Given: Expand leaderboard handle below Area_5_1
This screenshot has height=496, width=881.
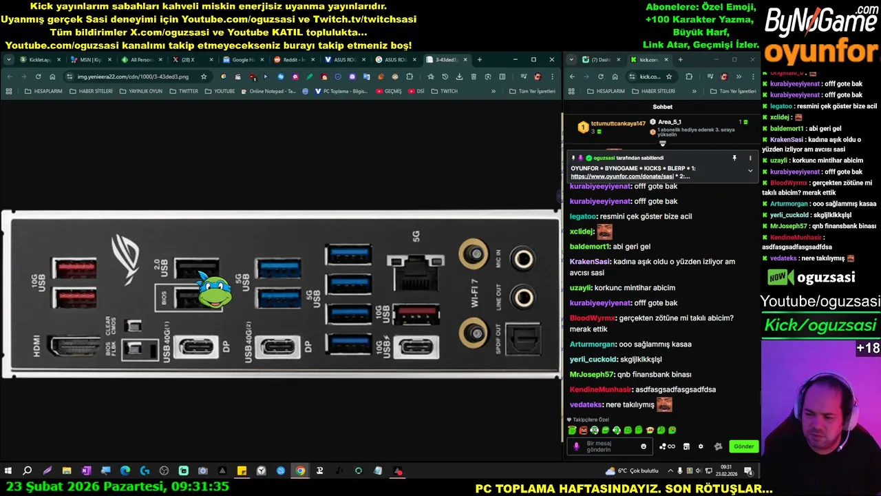Looking at the screenshot, I should pos(663,144).
